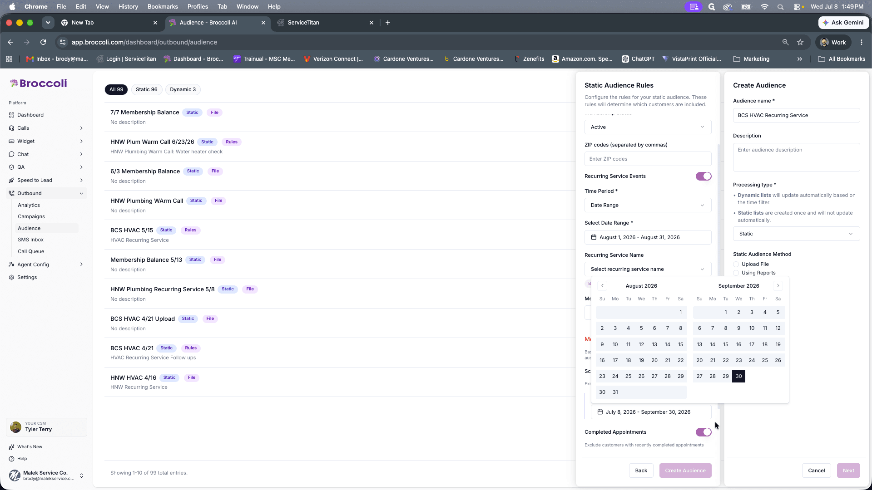Select the All 99 filter tab

pyautogui.click(x=116, y=89)
